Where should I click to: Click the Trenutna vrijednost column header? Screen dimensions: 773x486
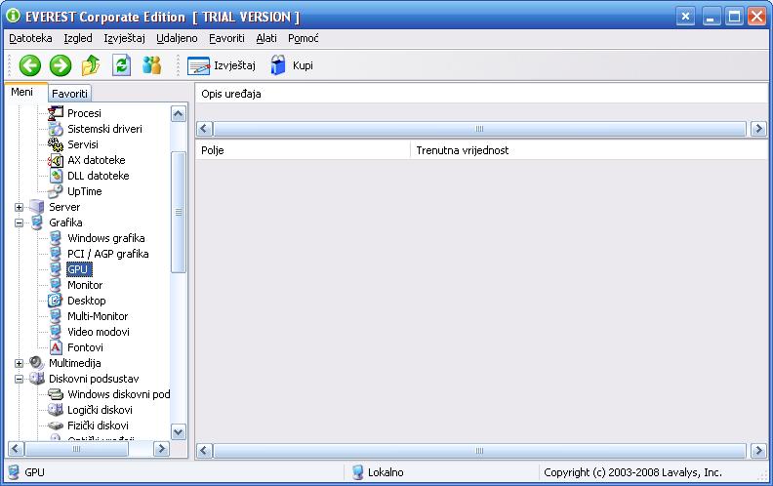tap(590, 150)
